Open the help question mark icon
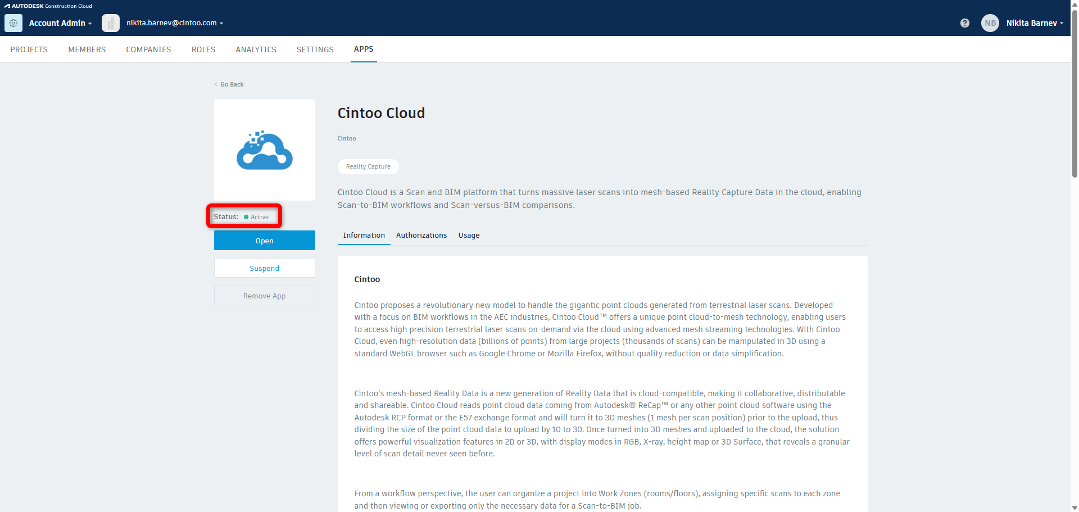This screenshot has height=512, width=1079. 965,23
